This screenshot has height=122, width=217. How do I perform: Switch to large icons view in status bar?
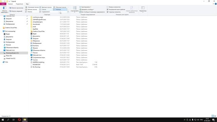tap(215, 116)
